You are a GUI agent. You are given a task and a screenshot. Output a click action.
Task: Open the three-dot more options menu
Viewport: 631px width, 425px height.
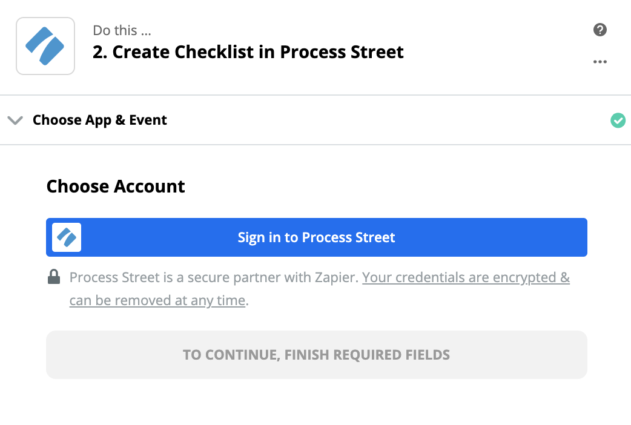tap(600, 62)
